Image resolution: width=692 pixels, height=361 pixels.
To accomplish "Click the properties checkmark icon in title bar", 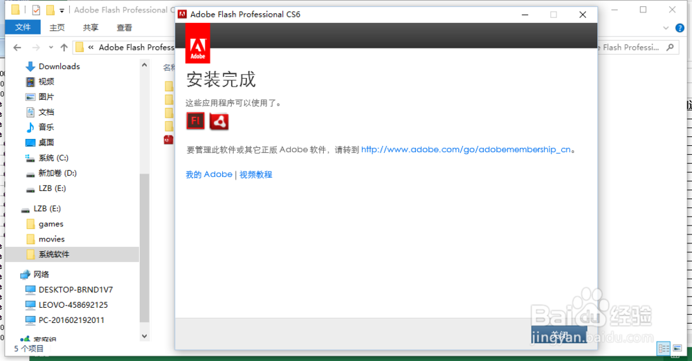I will point(36,10).
